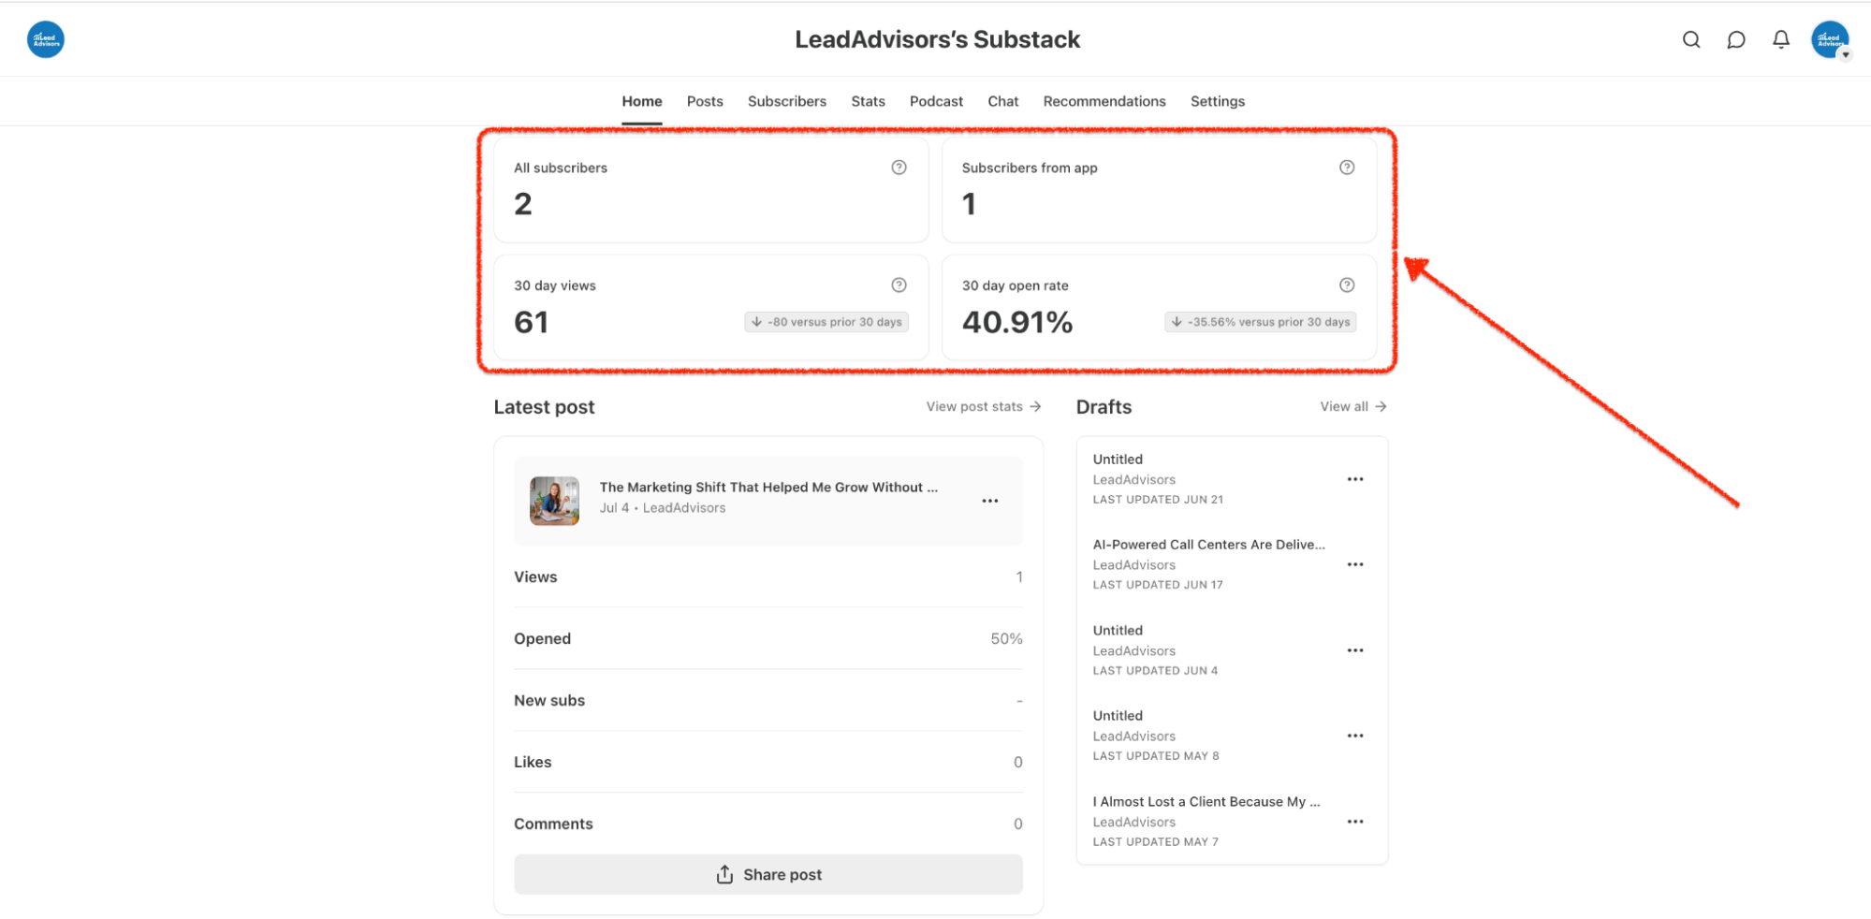Open the Settings tab
This screenshot has width=1871, height=919.
point(1217,101)
